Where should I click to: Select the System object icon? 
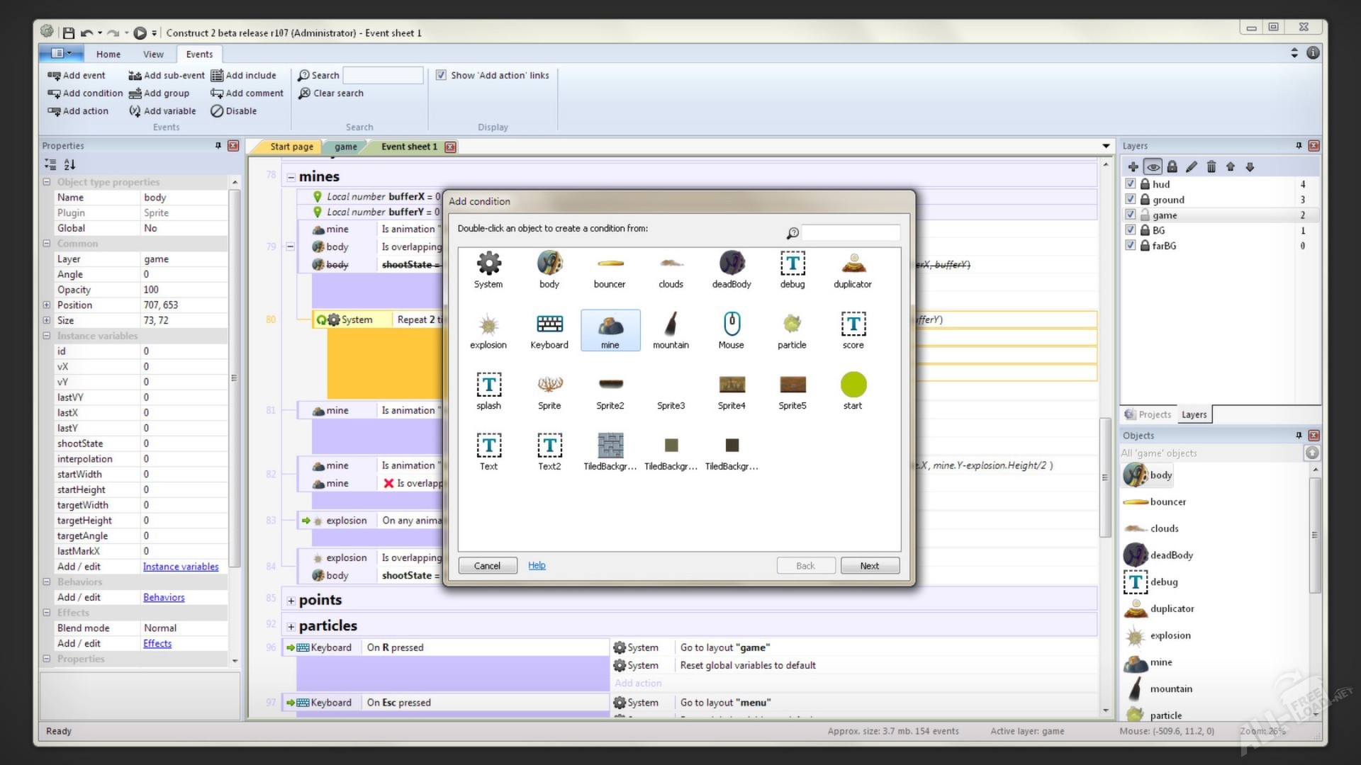click(x=488, y=264)
